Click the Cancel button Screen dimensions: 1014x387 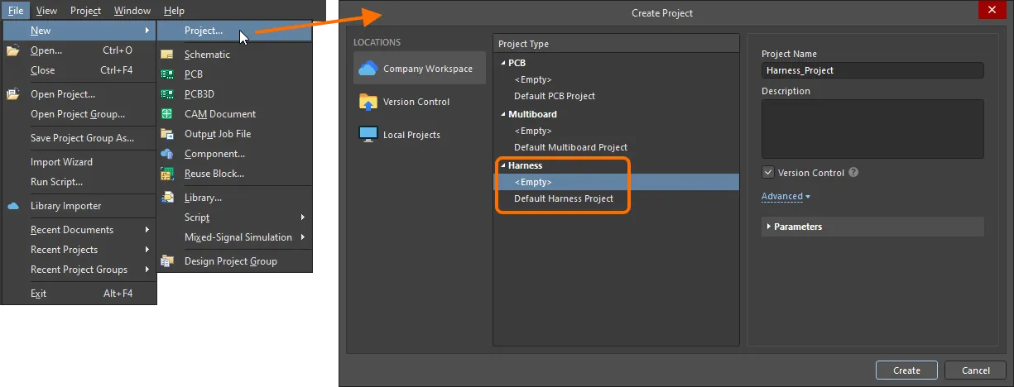(974, 370)
